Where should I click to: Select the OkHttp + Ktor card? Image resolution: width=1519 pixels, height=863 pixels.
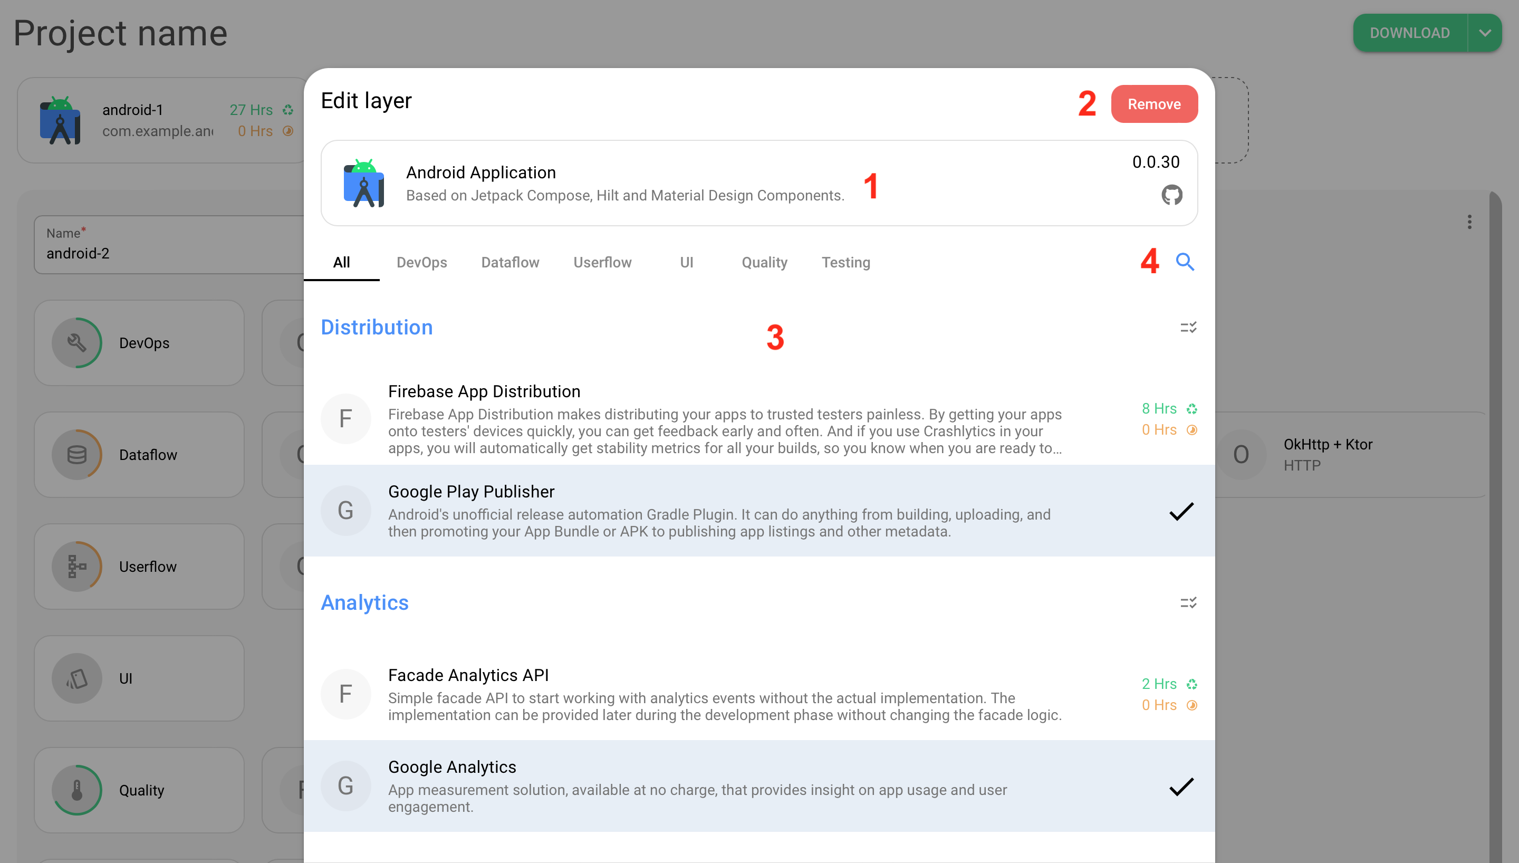coord(1351,455)
